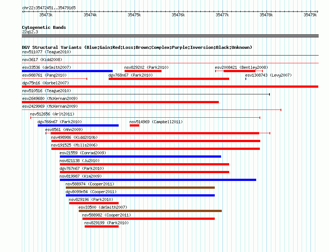Click the dgv768n67 (Park2010) label
The height and width of the screenshot is (252, 329).
click(x=130, y=75)
